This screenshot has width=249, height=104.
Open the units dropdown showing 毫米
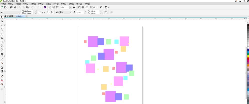(x=70, y=12)
